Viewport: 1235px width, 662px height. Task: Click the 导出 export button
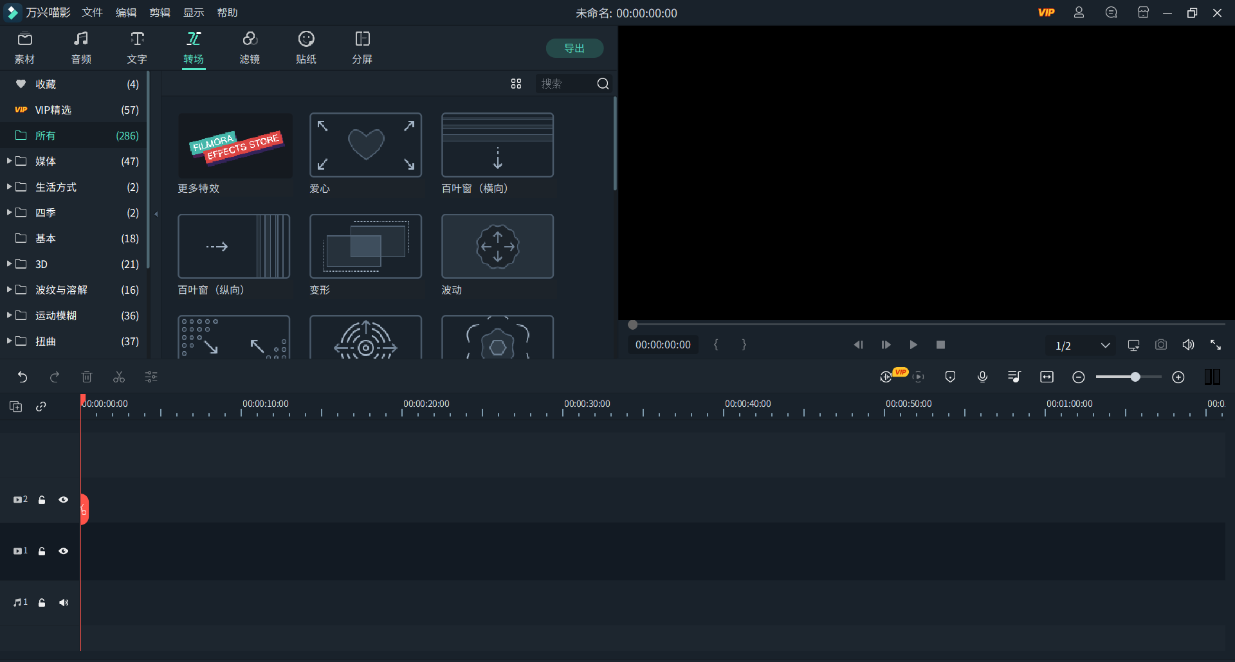574,48
